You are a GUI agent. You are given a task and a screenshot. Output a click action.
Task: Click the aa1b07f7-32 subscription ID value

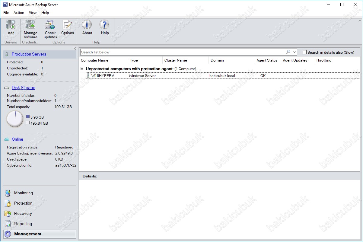[x=66, y=165]
